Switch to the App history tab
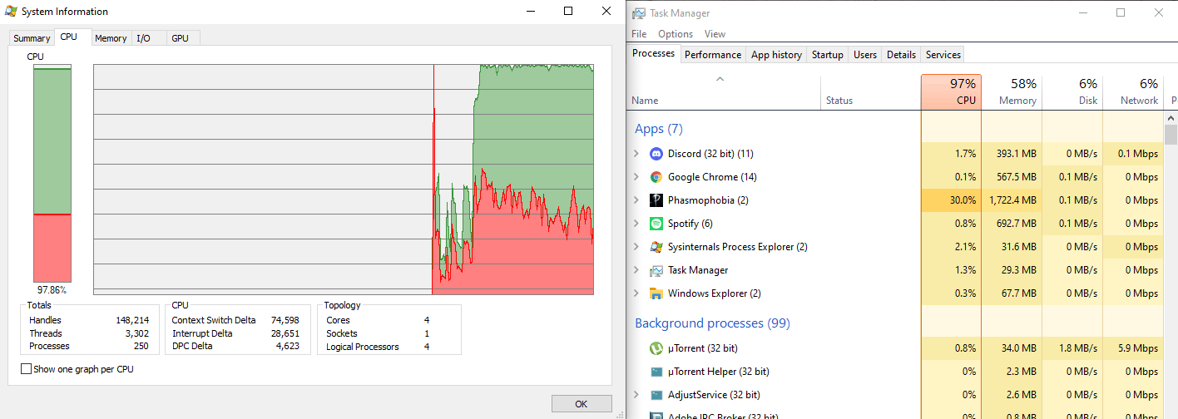The height and width of the screenshot is (419, 1178). 776,55
